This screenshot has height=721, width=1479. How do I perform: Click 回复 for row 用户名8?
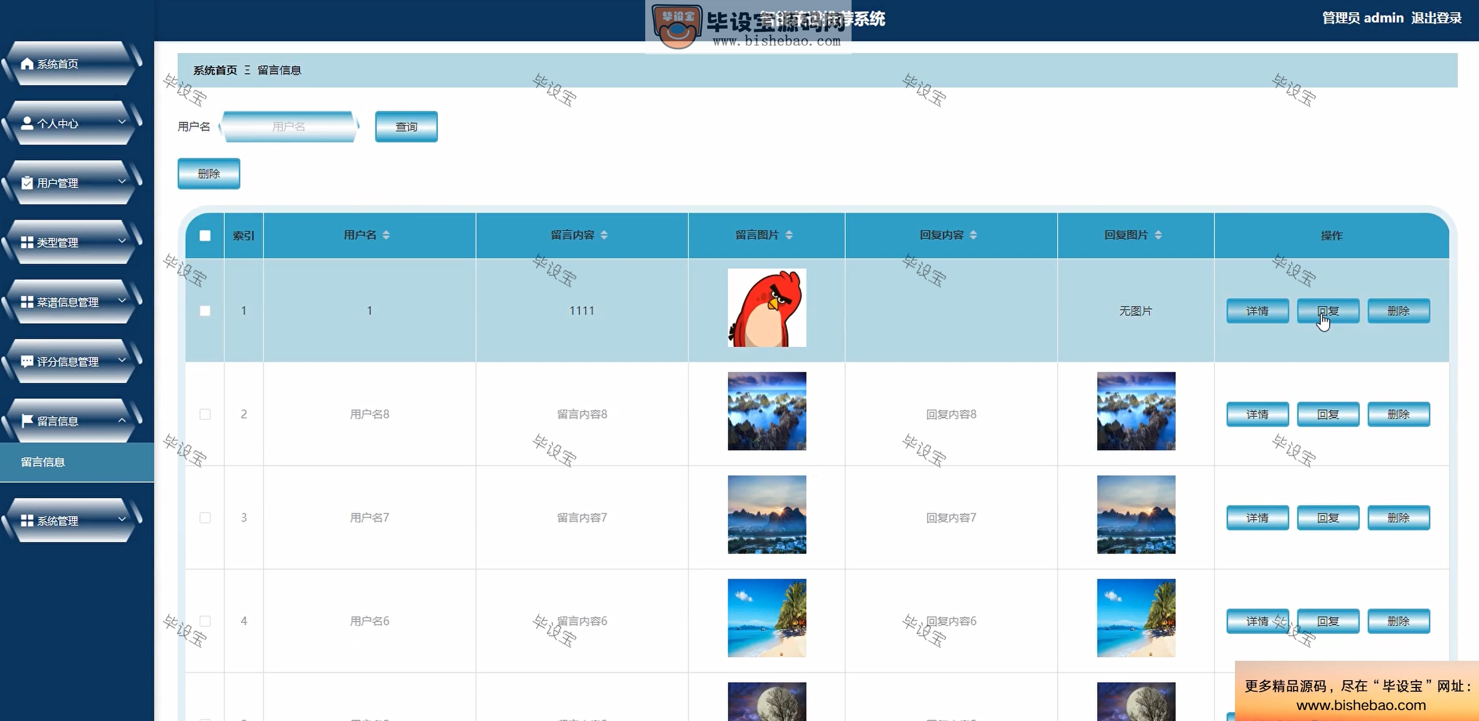(x=1328, y=414)
